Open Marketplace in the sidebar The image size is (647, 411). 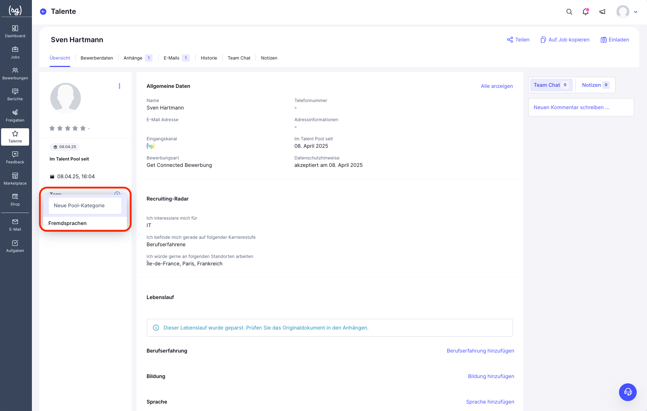coord(15,179)
